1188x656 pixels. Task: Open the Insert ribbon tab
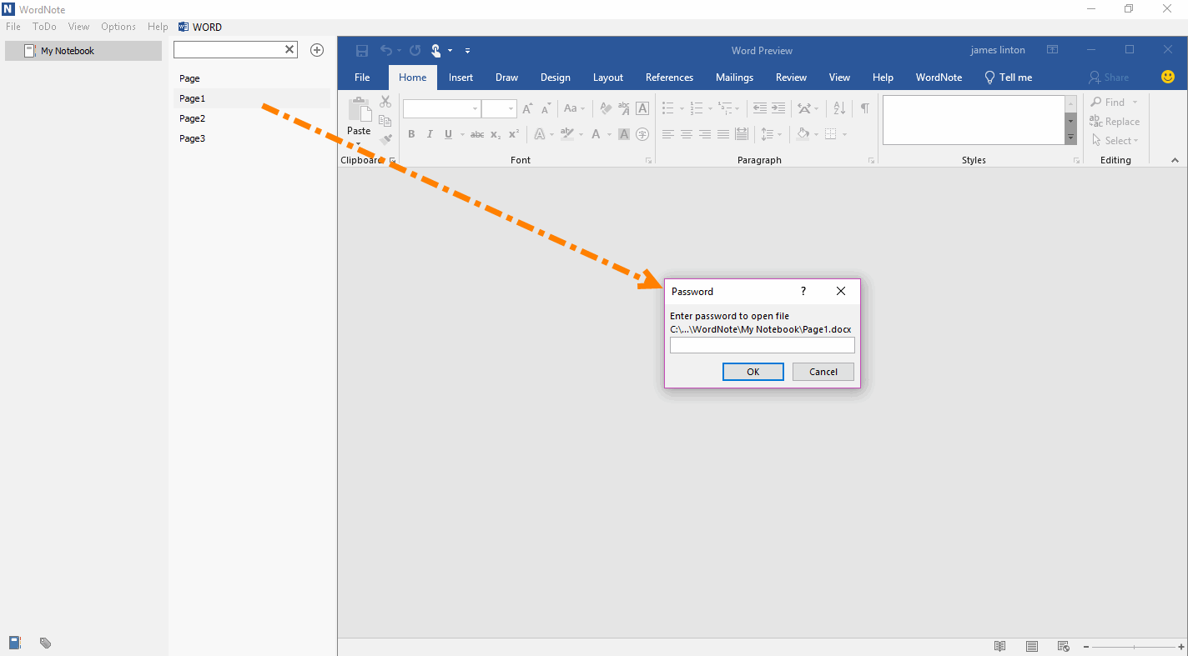coord(461,78)
